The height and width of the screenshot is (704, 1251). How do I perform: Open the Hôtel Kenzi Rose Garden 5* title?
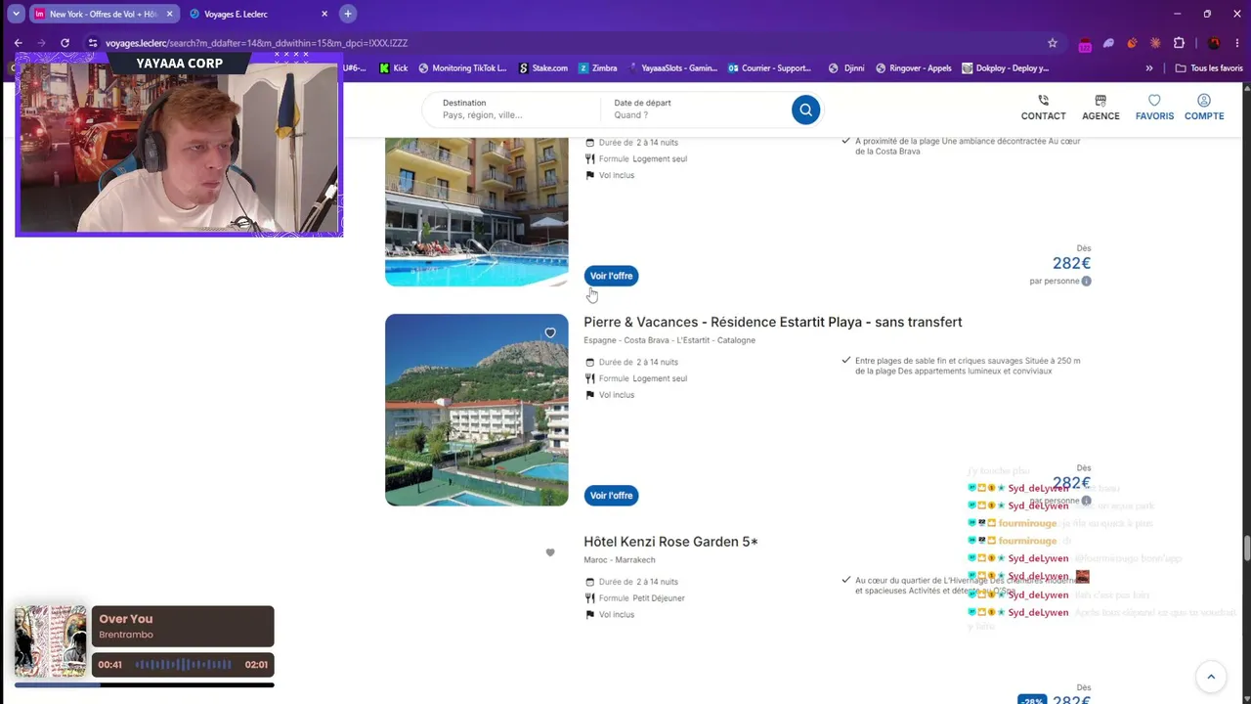pos(670,542)
